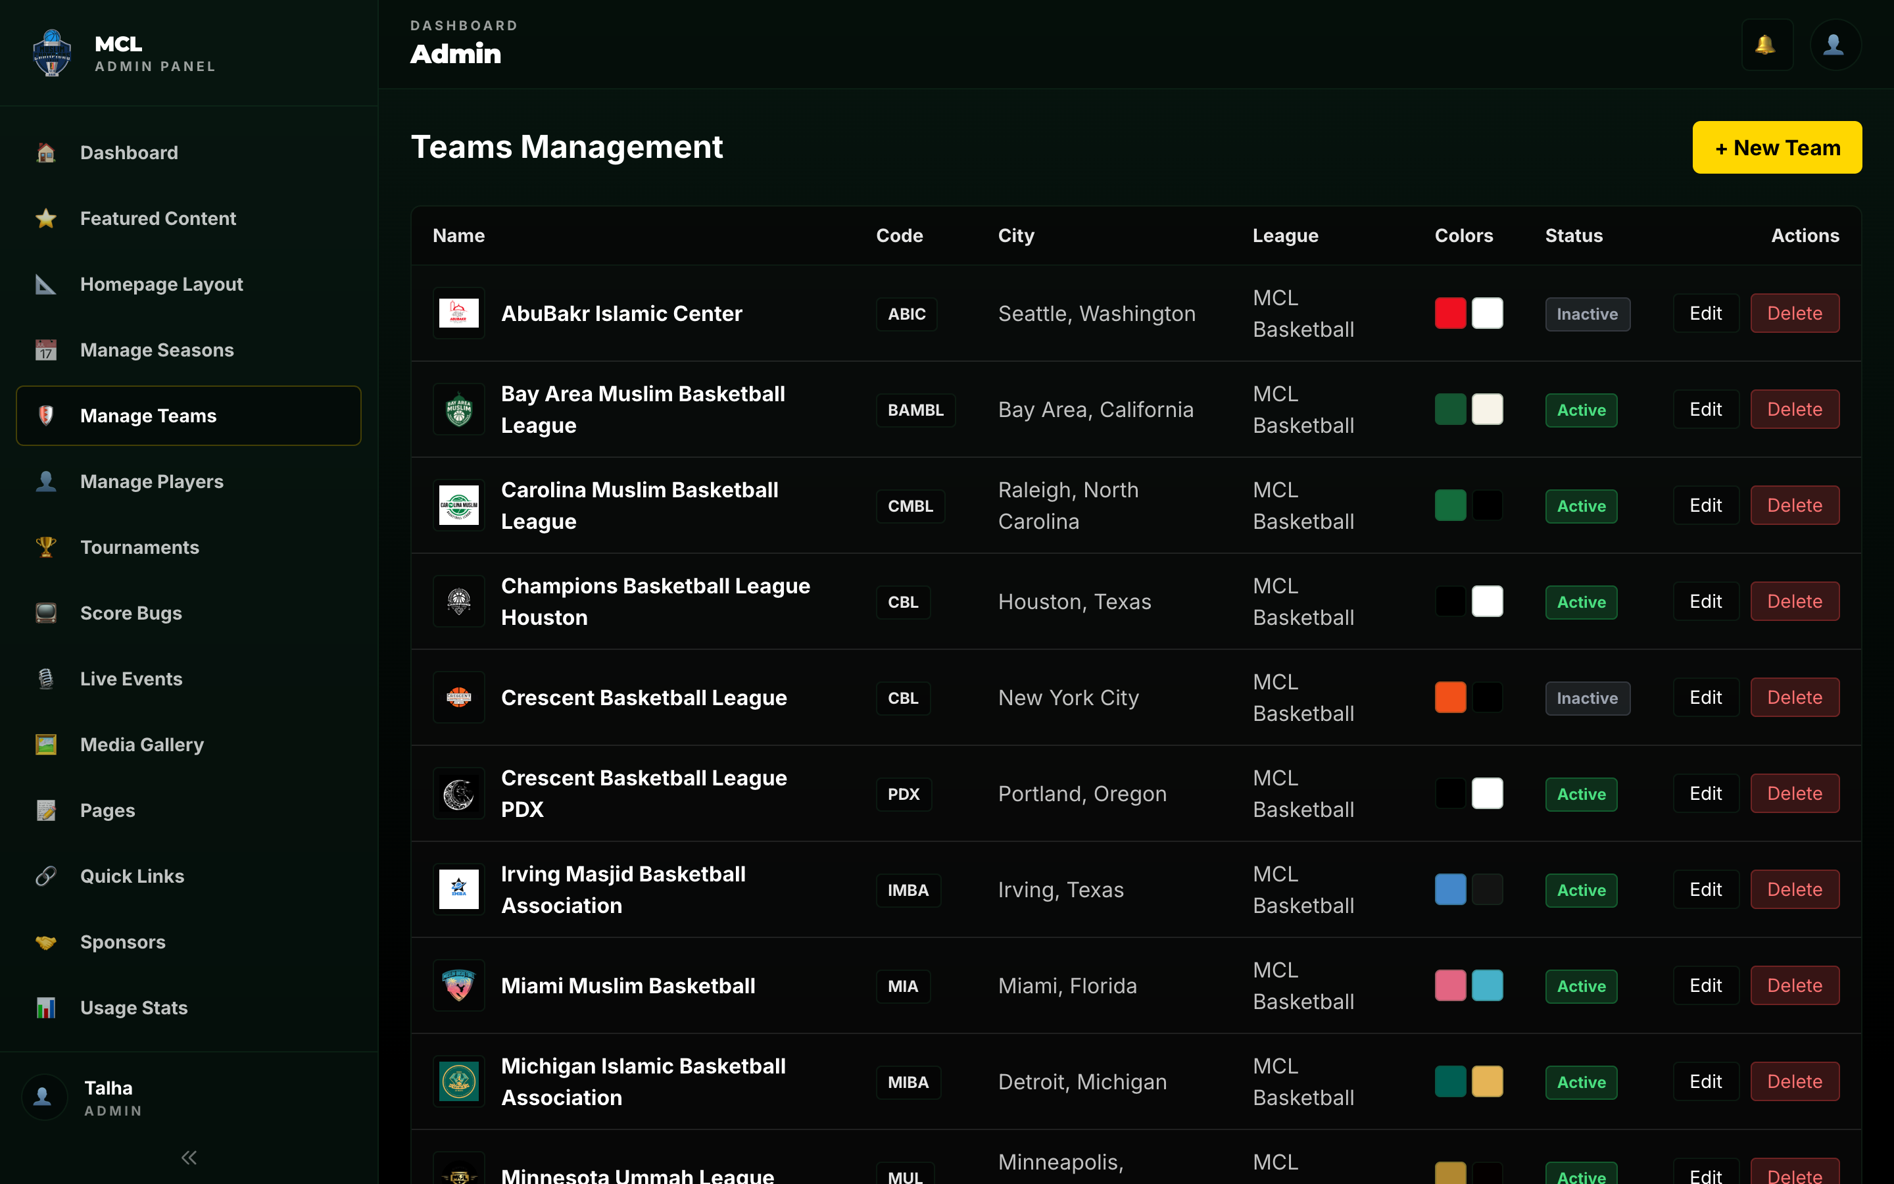Edit the Champions Basketball League Houston team
This screenshot has height=1184, width=1894.
1705,601
